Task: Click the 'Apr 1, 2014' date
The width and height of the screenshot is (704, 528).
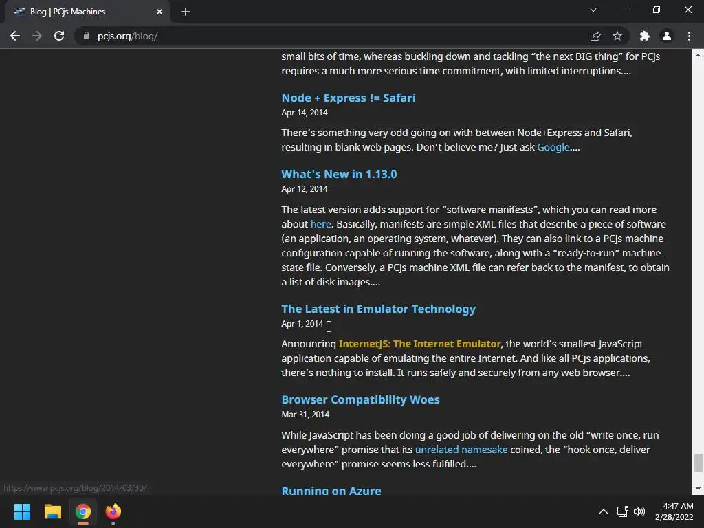Action: [x=302, y=324]
